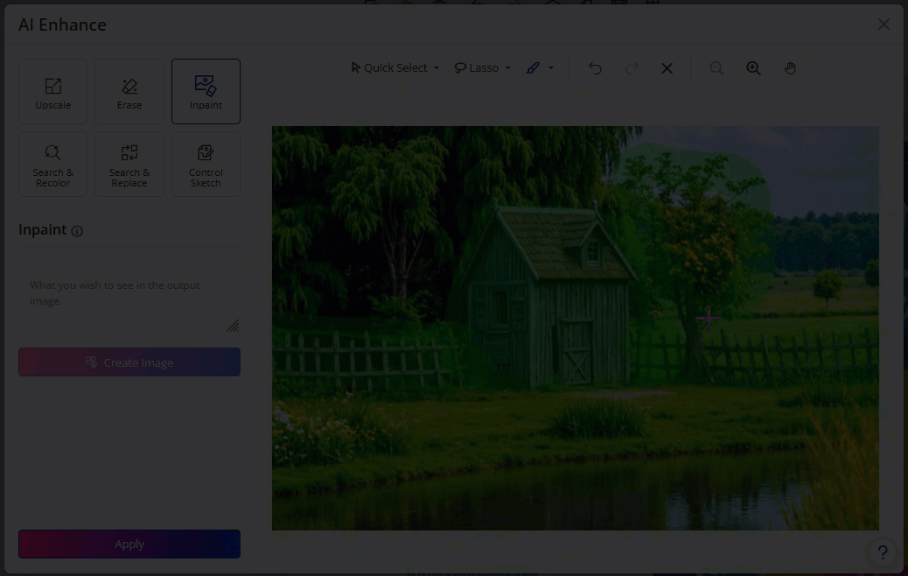Image resolution: width=908 pixels, height=576 pixels.
Task: Redo the selection action
Action: click(632, 68)
